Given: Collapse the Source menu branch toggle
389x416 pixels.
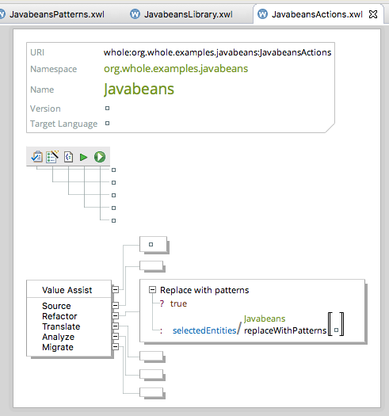Looking at the screenshot, I should tap(115, 305).
